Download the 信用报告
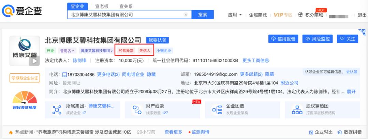Image resolution: width=368 pixels, height=139 pixels. [x=283, y=39]
